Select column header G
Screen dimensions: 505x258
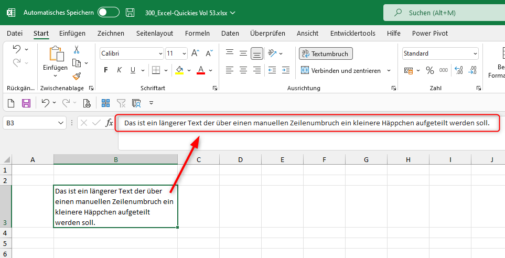(366, 159)
